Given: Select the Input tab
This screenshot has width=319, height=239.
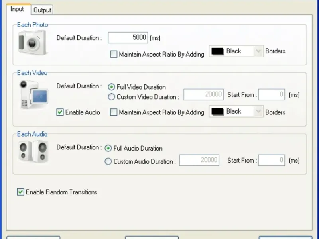Looking at the screenshot, I should 17,9.
